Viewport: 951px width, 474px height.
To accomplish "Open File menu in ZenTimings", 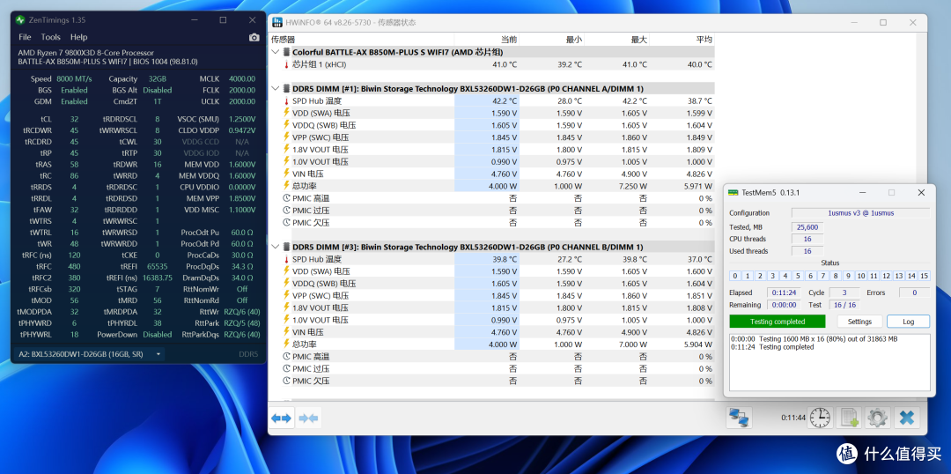I will pyautogui.click(x=25, y=37).
